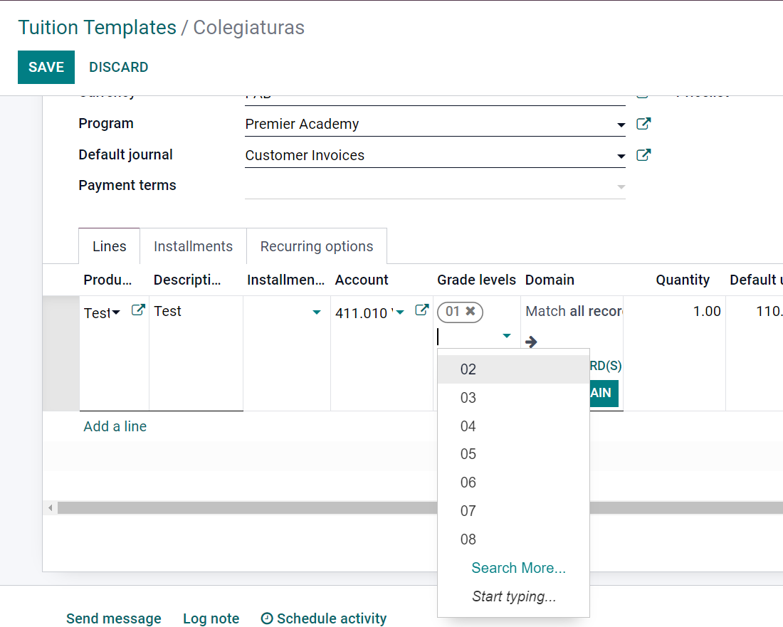Click Search More in grade list
783x627 pixels.
pos(518,568)
